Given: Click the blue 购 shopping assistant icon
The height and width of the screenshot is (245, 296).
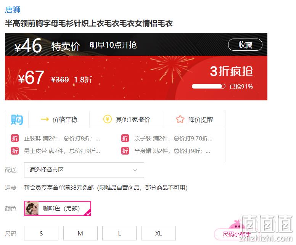Looking at the screenshot, I should click(17, 119).
